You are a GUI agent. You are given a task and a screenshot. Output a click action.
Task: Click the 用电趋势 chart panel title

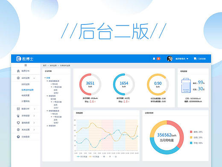(x=79, y=113)
